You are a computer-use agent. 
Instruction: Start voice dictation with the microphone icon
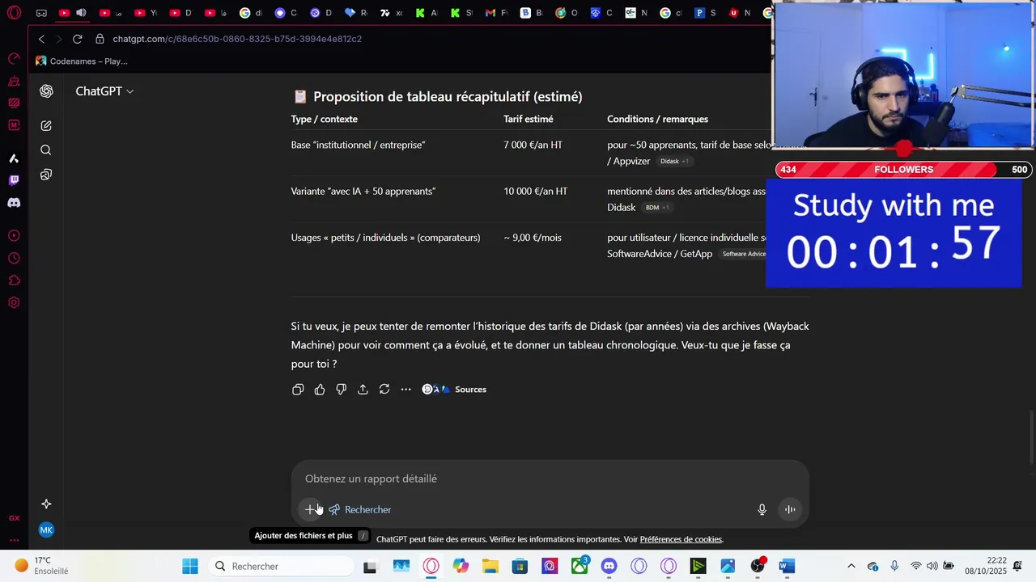tap(762, 509)
